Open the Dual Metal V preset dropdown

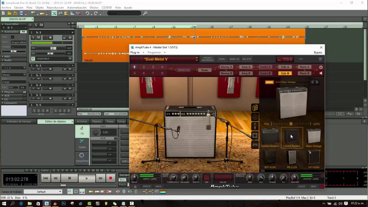click(197, 59)
